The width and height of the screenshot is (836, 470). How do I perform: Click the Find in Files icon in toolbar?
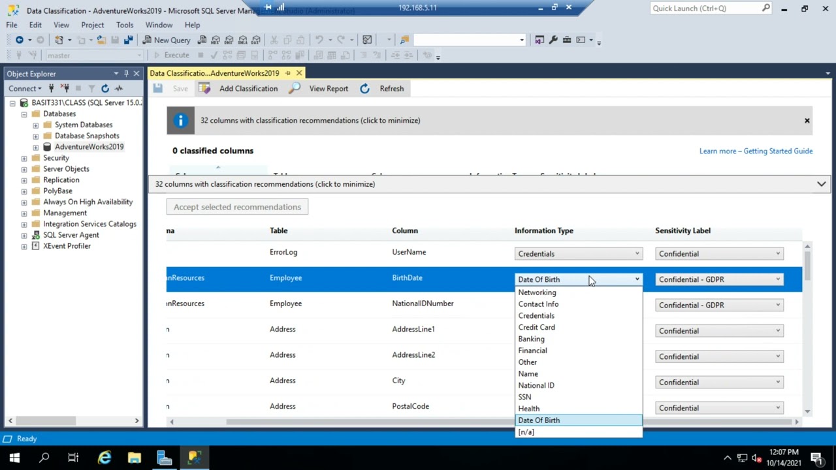tap(404, 40)
